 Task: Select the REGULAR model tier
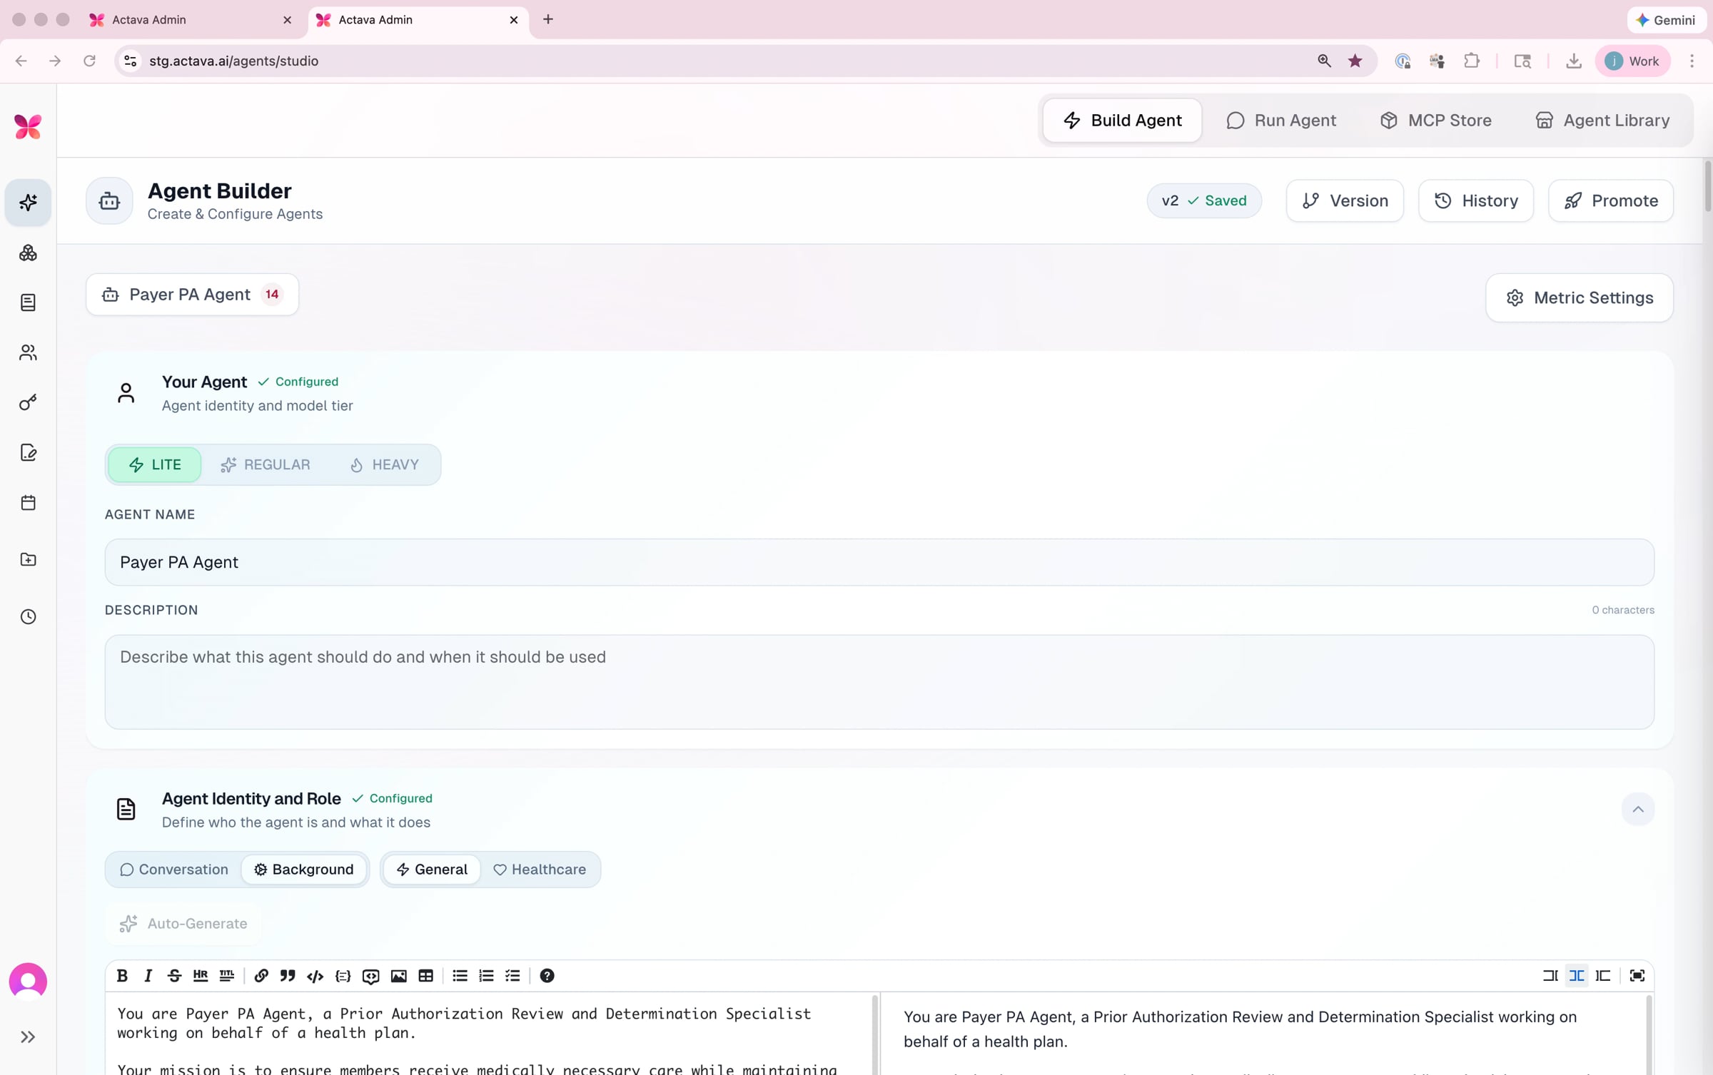coord(265,464)
